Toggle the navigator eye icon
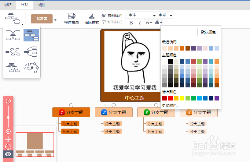Screen dimensions: 250x162 tap(8, 154)
